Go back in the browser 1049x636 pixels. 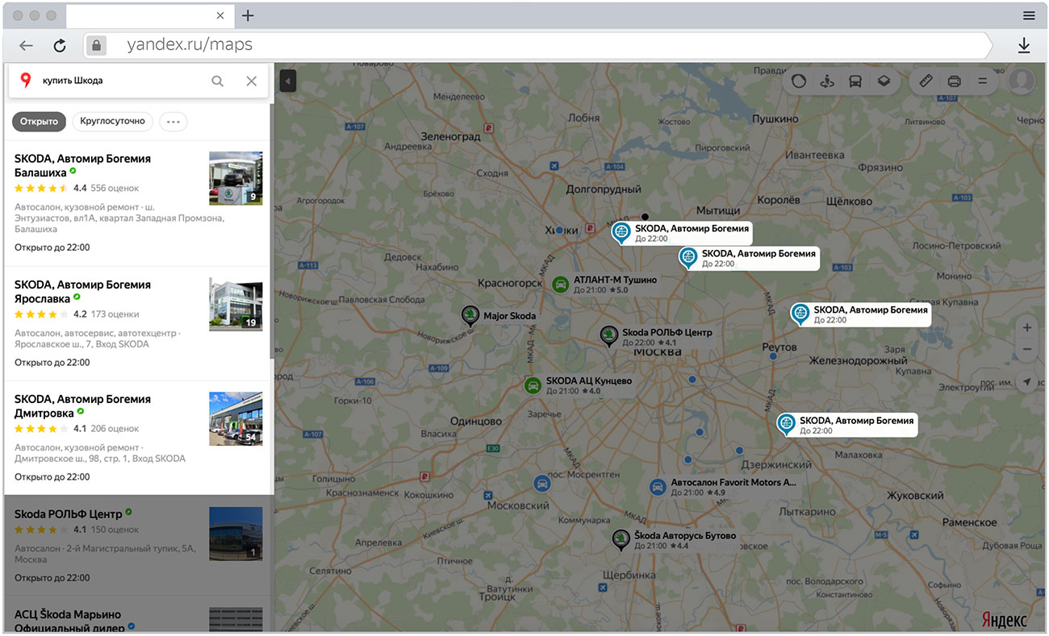point(26,45)
